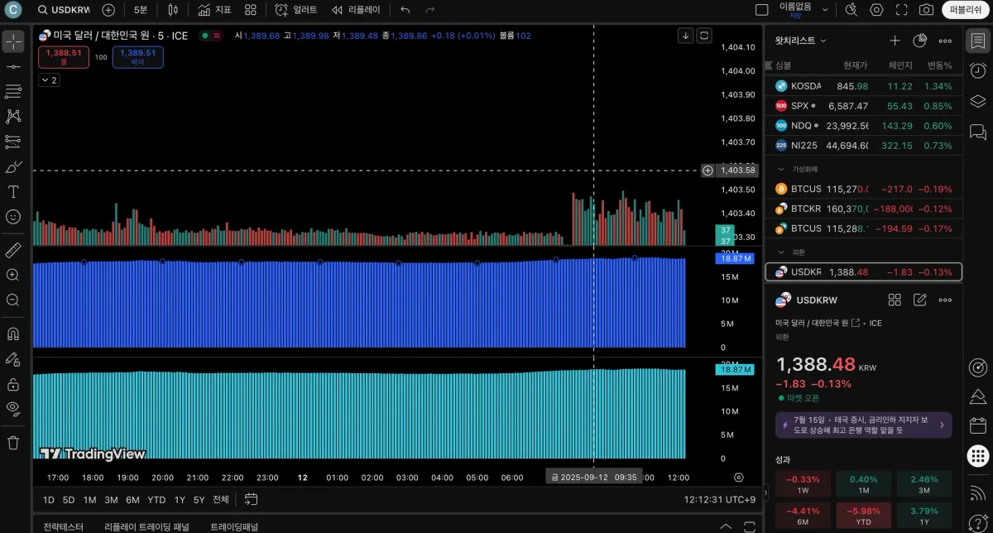Open the quick search lightning icon
This screenshot has width=993, height=533.
(851, 10)
